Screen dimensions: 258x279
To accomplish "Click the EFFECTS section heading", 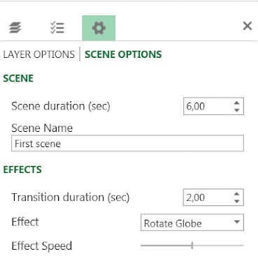I will pyautogui.click(x=22, y=169).
